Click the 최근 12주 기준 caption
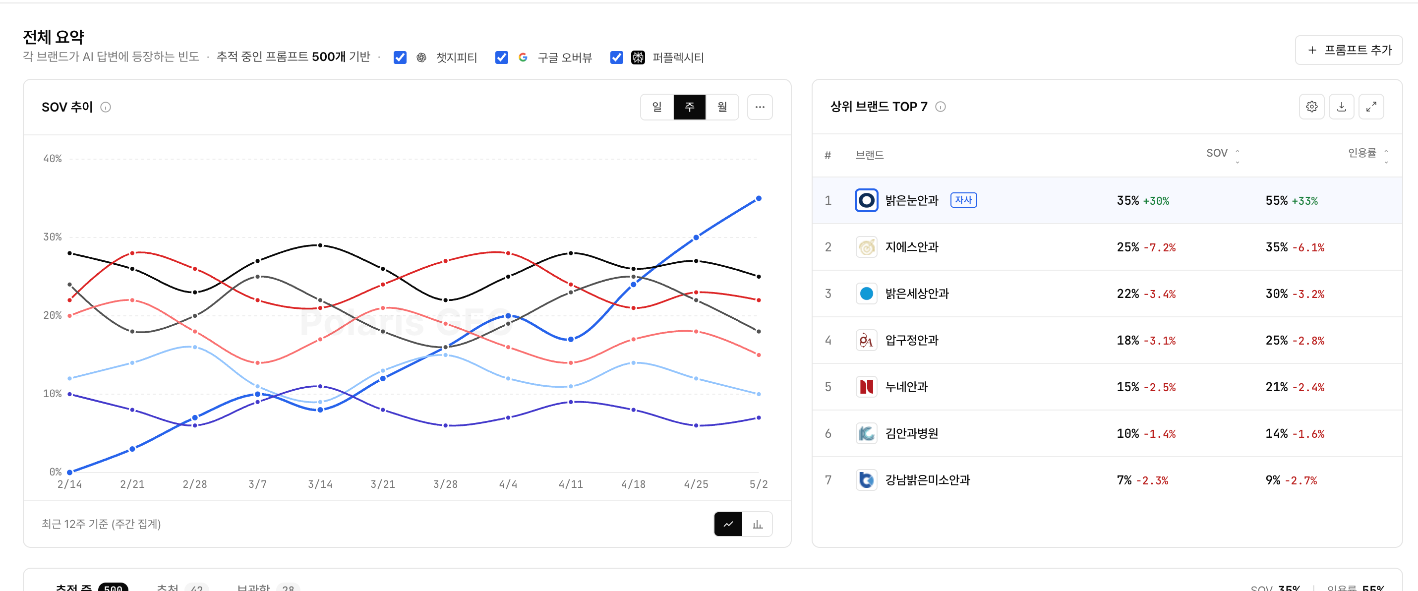Viewport: 1418px width, 591px height. tap(101, 524)
